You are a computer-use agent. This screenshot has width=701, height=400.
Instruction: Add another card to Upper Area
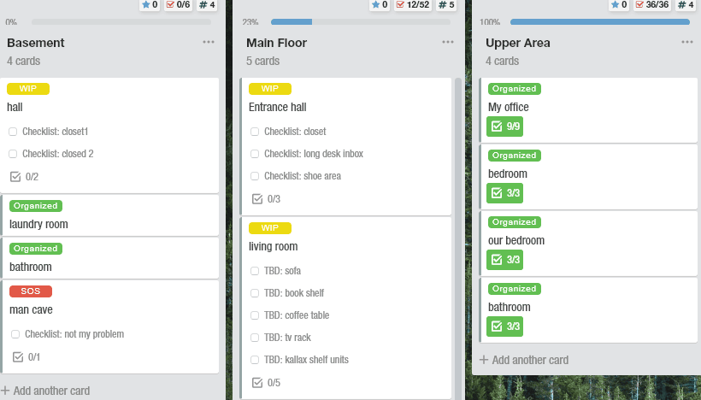(524, 360)
